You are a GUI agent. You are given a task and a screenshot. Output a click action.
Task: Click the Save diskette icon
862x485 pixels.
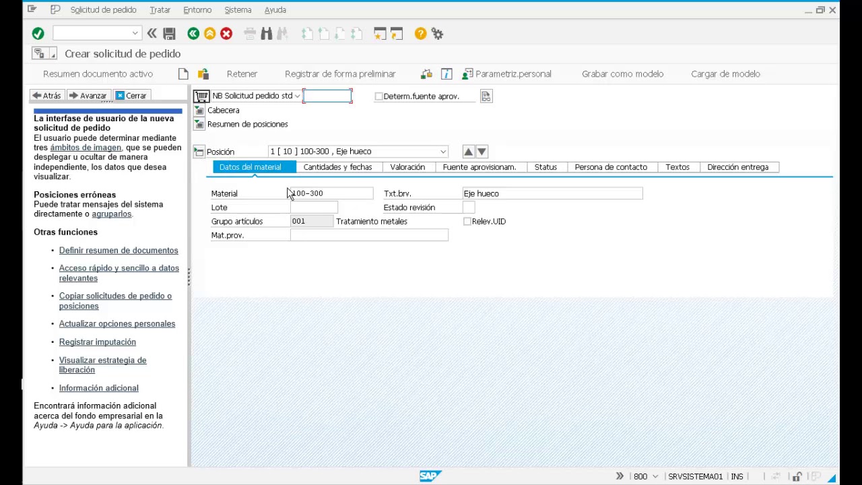click(169, 34)
